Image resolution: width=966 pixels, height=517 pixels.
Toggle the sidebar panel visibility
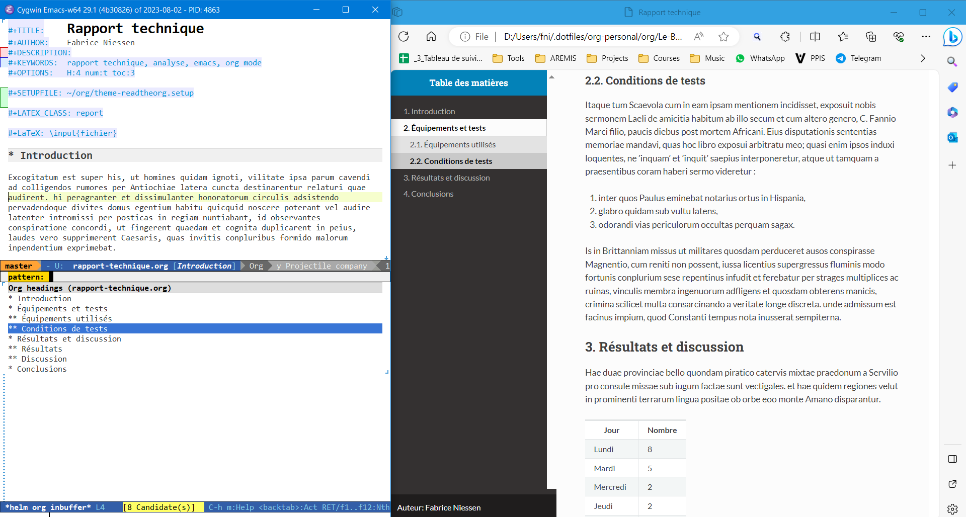point(952,459)
